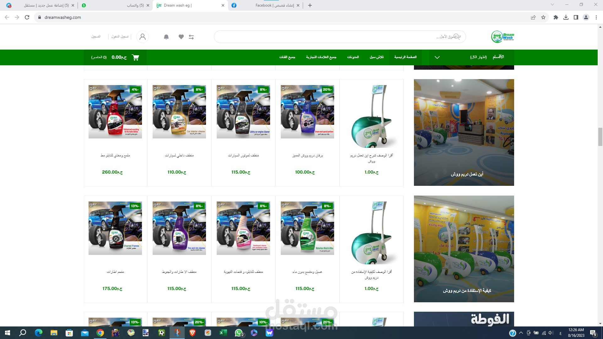603x339 pixels.
Task: Open the Chrome extensions puzzle icon
Action: click(556, 17)
